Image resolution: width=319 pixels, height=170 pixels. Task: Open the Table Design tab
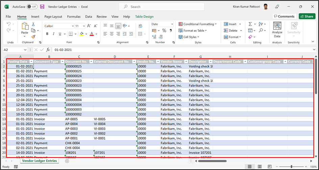click(144, 17)
